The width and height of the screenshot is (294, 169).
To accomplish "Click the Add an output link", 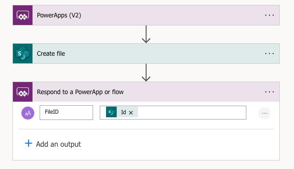I will [x=58, y=144].
